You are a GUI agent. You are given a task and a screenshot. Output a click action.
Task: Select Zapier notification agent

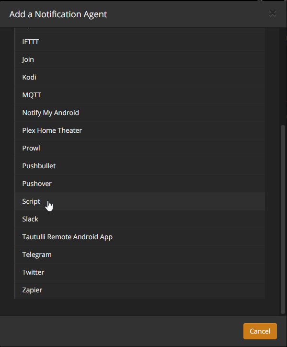(140, 290)
